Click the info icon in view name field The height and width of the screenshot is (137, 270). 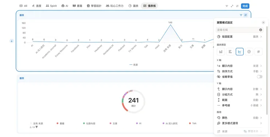coord(261,30)
